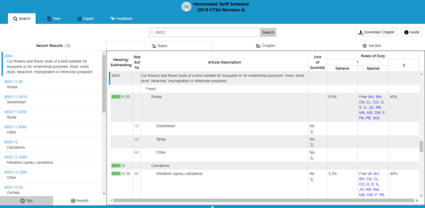Screen dimensions: 425x208
Task: Click the rates table scroll down arrow
Action: coord(421,196)
